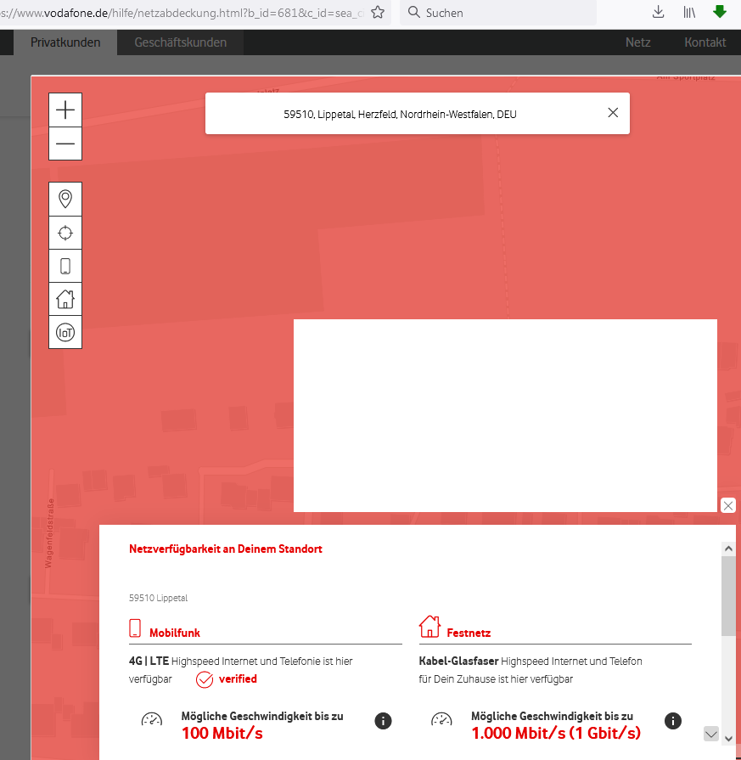Click the red verified label
Screen dimensions: 741x760
coord(238,678)
